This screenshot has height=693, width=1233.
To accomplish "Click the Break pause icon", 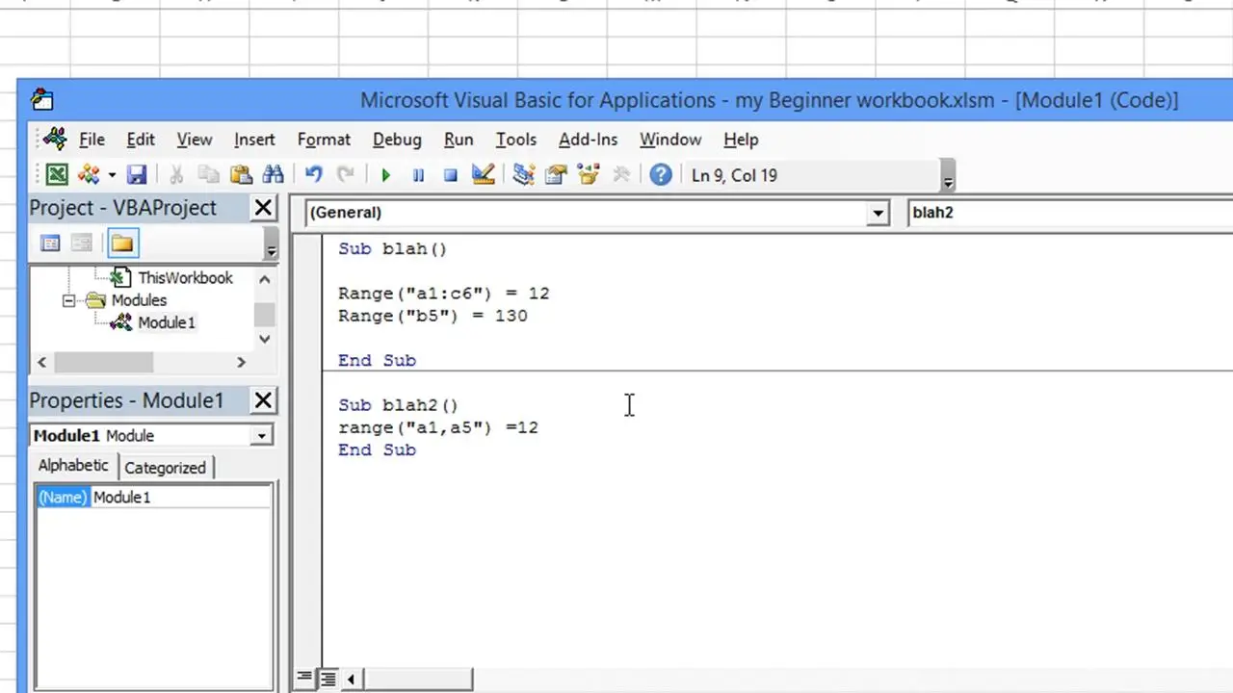I will point(418,175).
